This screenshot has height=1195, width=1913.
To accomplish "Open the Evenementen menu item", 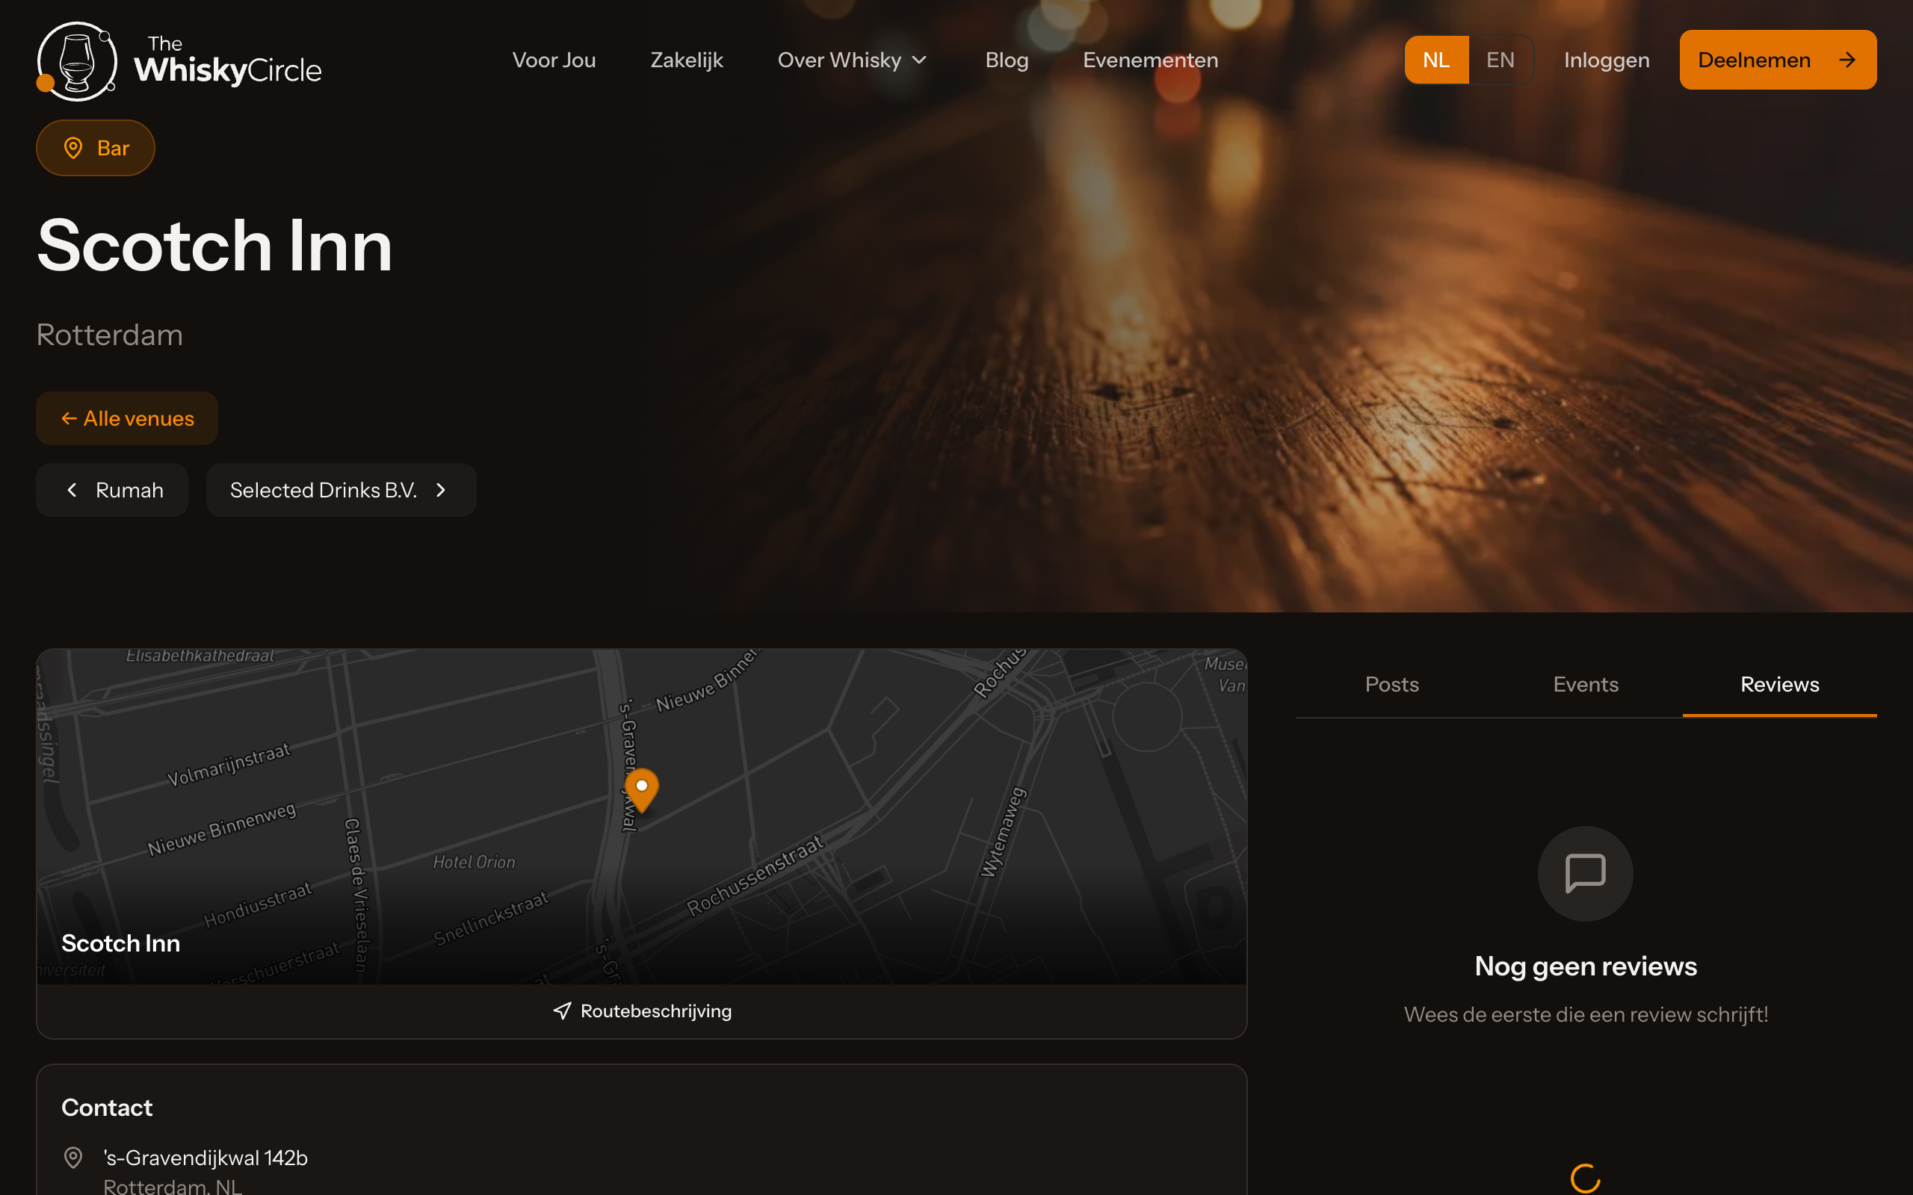I will coord(1150,60).
